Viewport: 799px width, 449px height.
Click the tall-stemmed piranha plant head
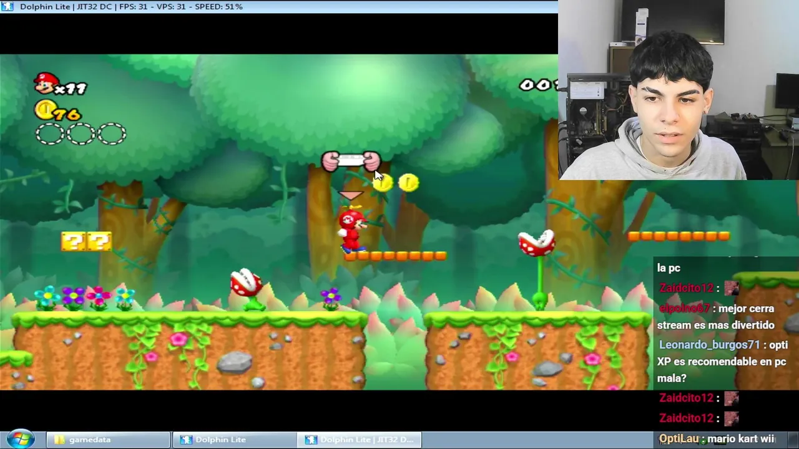click(537, 243)
